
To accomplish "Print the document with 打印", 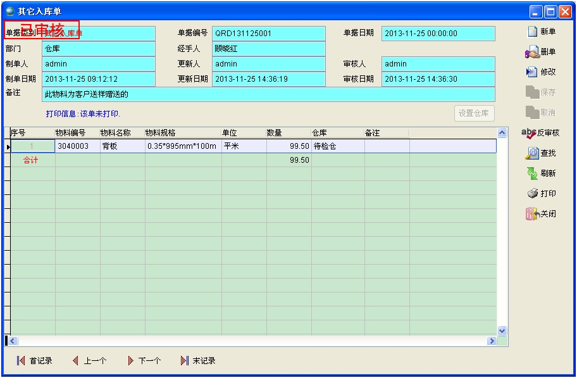I will point(533,194).
